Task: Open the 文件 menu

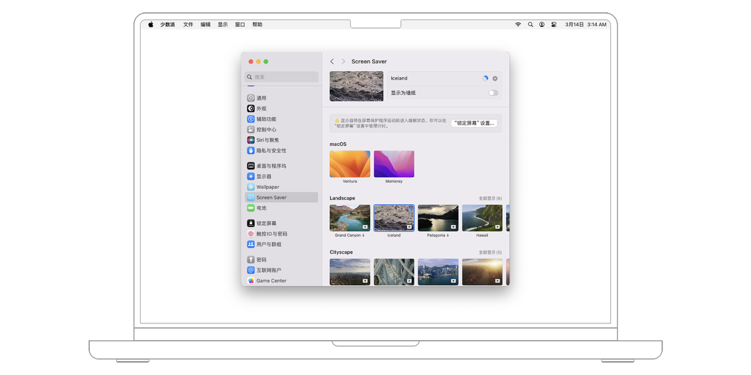Action: point(188,24)
